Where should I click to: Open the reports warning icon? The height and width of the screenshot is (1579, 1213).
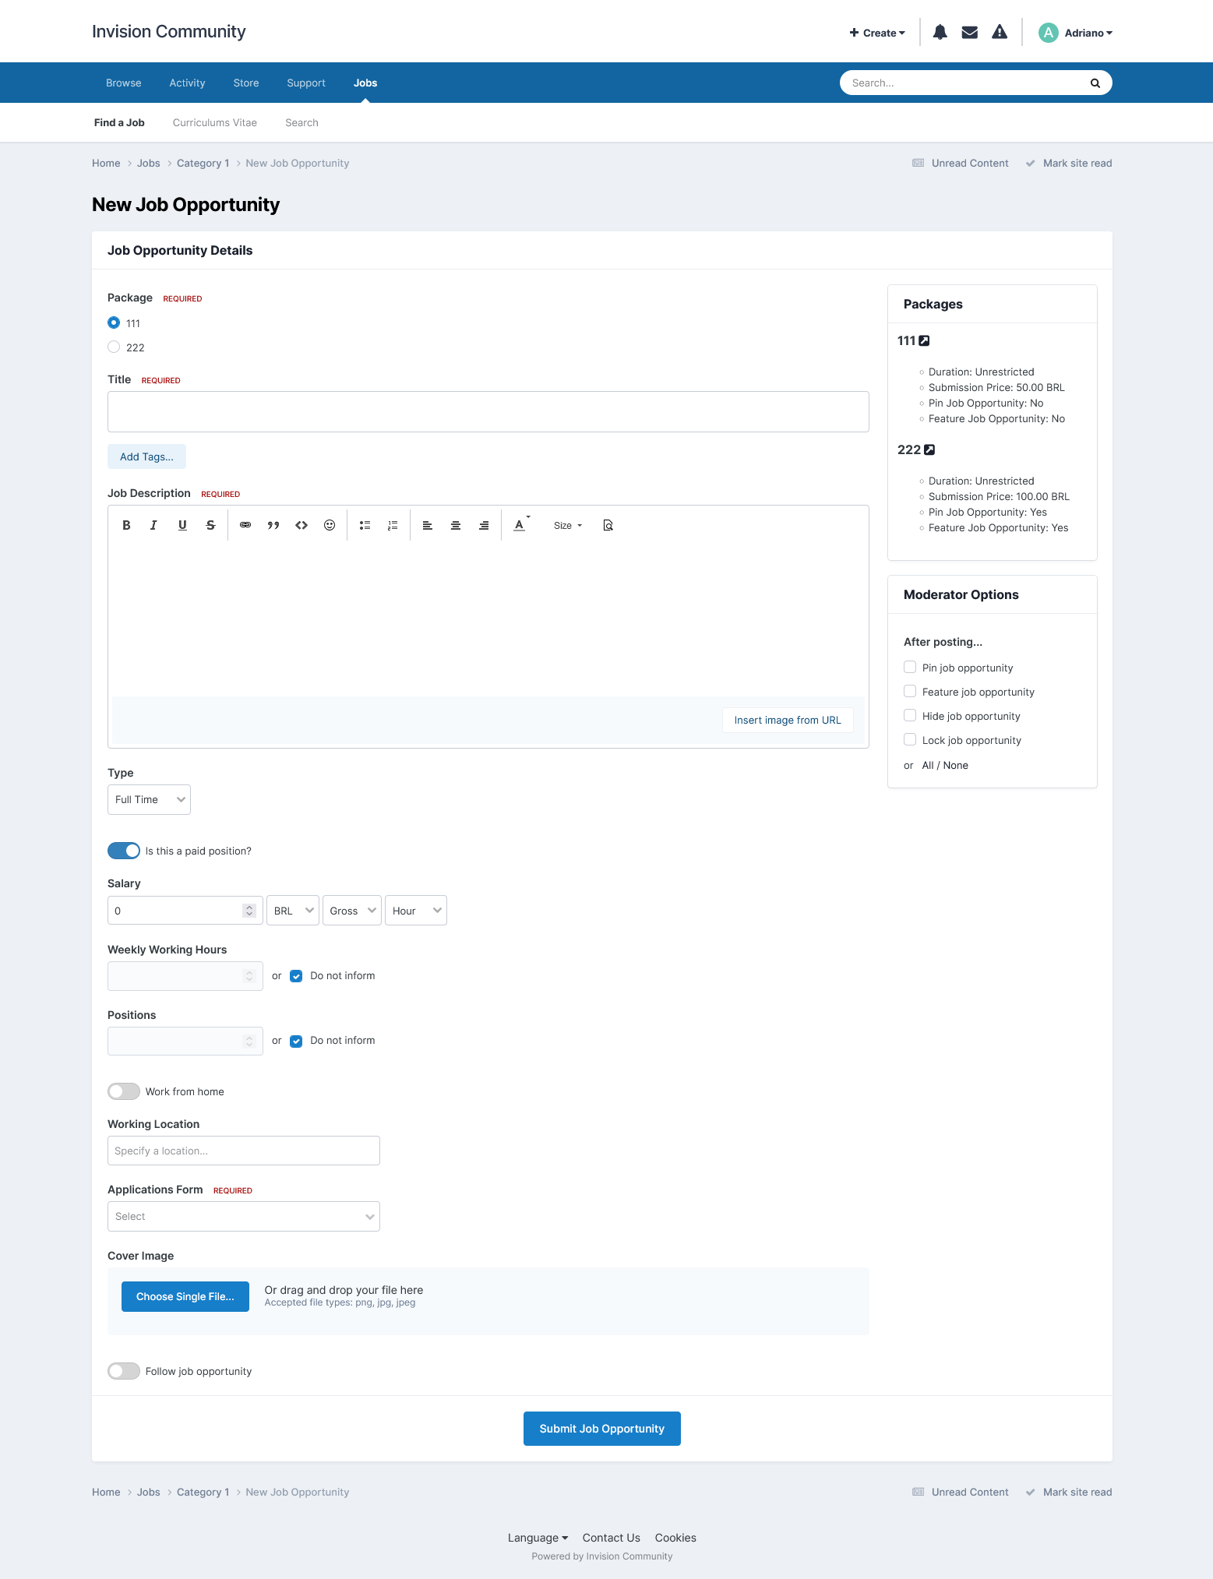pyautogui.click(x=1000, y=32)
